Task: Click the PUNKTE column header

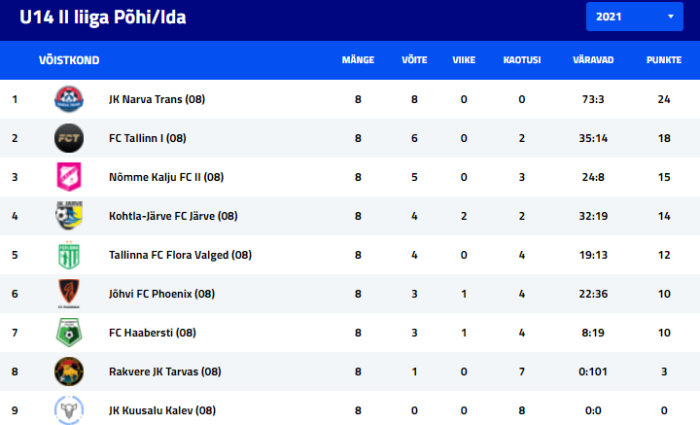Action: pos(664,60)
